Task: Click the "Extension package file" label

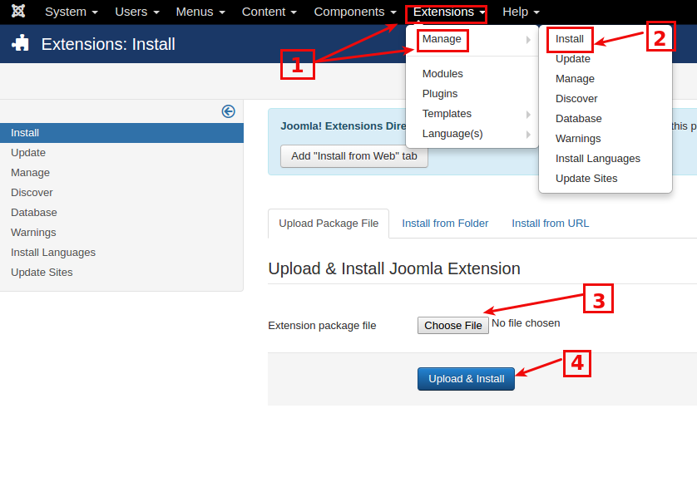Action: [x=322, y=326]
